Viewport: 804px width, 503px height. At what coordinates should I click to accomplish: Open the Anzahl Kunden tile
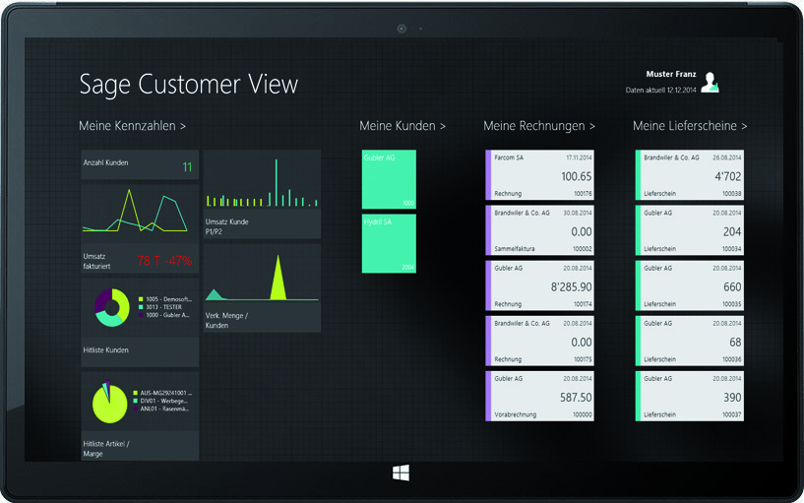point(140,165)
